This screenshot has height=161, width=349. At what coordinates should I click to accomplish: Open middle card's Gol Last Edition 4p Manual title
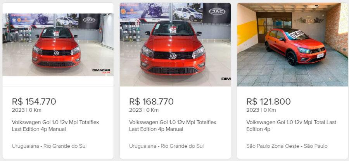(x=173, y=126)
